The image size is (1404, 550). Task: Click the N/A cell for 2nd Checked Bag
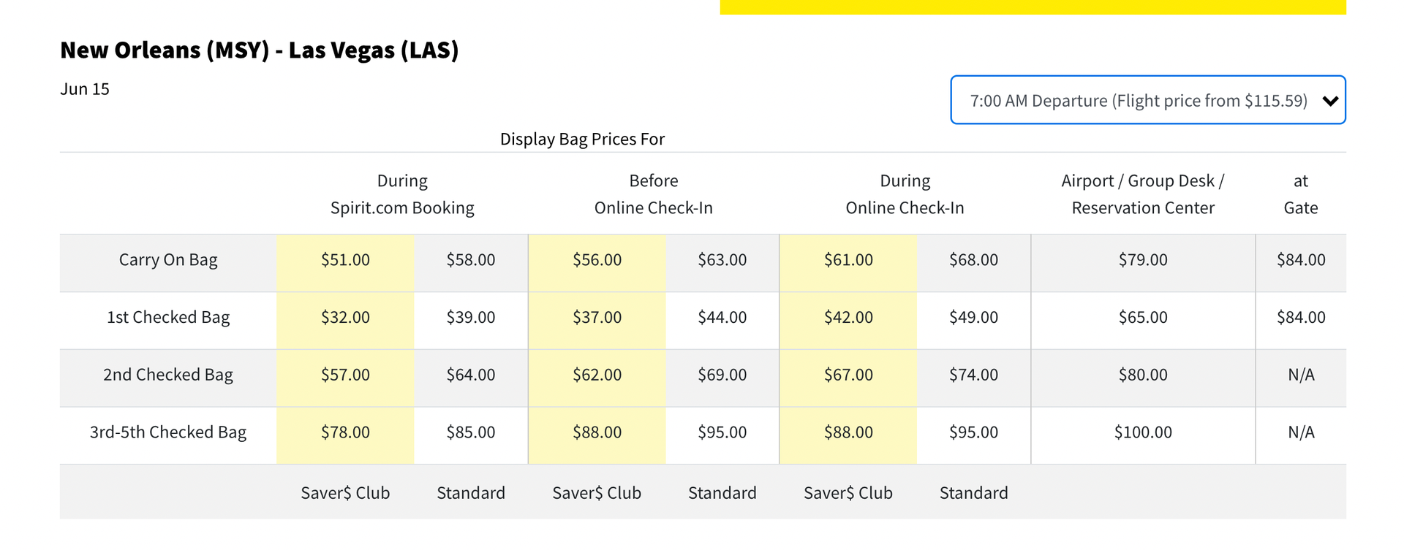click(1301, 374)
